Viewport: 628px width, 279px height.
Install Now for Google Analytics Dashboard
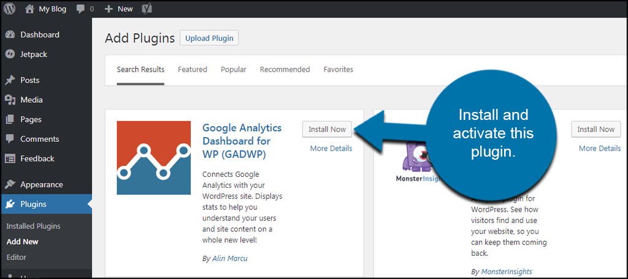pyautogui.click(x=327, y=130)
